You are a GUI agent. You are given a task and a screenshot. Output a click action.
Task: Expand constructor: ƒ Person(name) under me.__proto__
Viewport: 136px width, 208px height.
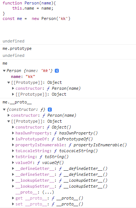coord(9,115)
